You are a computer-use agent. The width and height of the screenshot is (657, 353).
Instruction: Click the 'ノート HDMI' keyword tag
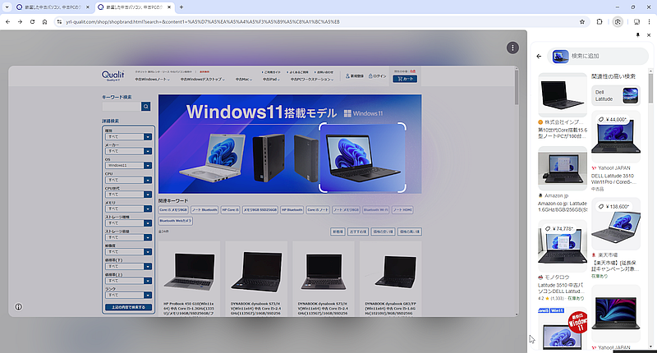(x=402, y=210)
